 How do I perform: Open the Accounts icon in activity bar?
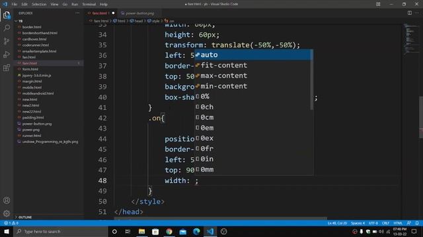tap(7, 200)
